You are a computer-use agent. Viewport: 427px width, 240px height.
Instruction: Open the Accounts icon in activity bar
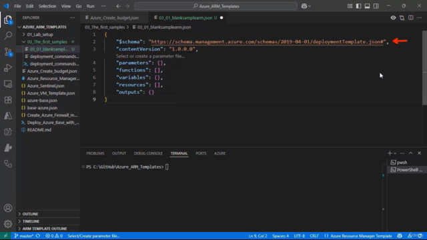point(8,208)
